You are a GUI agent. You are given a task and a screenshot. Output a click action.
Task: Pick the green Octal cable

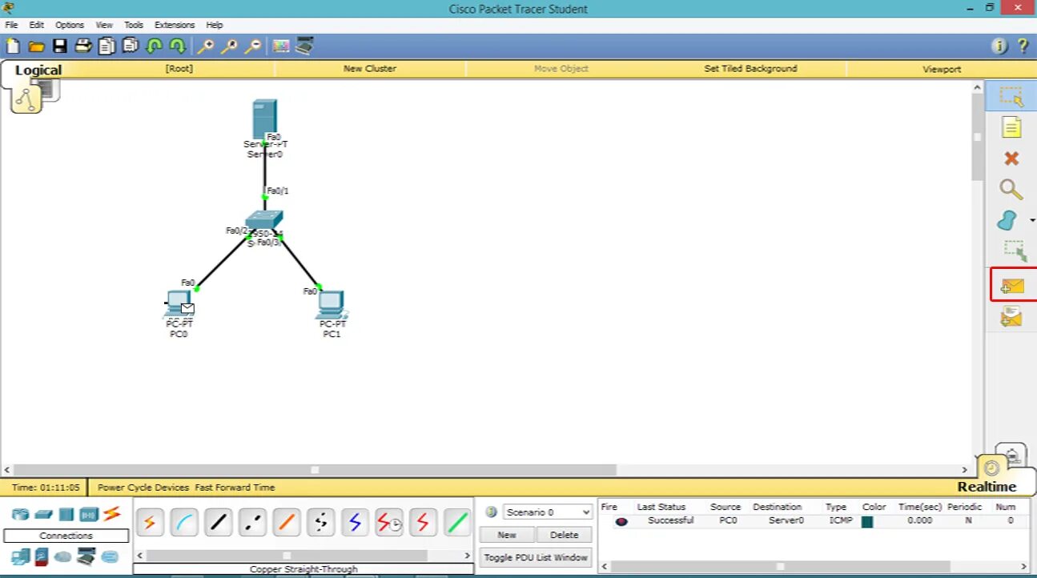457,523
